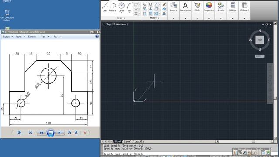The width and height of the screenshot is (279, 157).
Task: Select the Line draw tool
Action: [105, 7]
